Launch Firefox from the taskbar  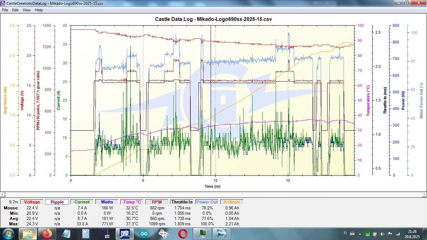click(46, 234)
